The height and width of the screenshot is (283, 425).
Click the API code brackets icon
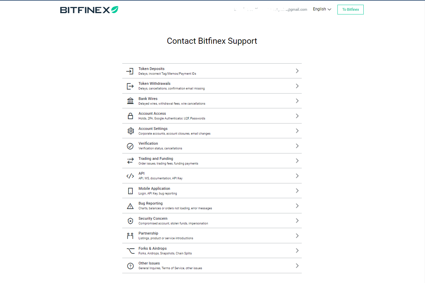[x=130, y=176]
